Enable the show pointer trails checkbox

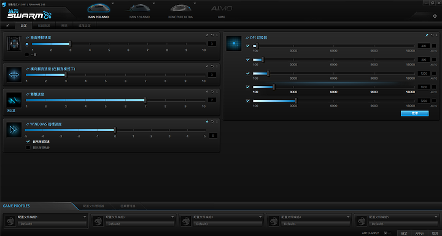point(28,147)
